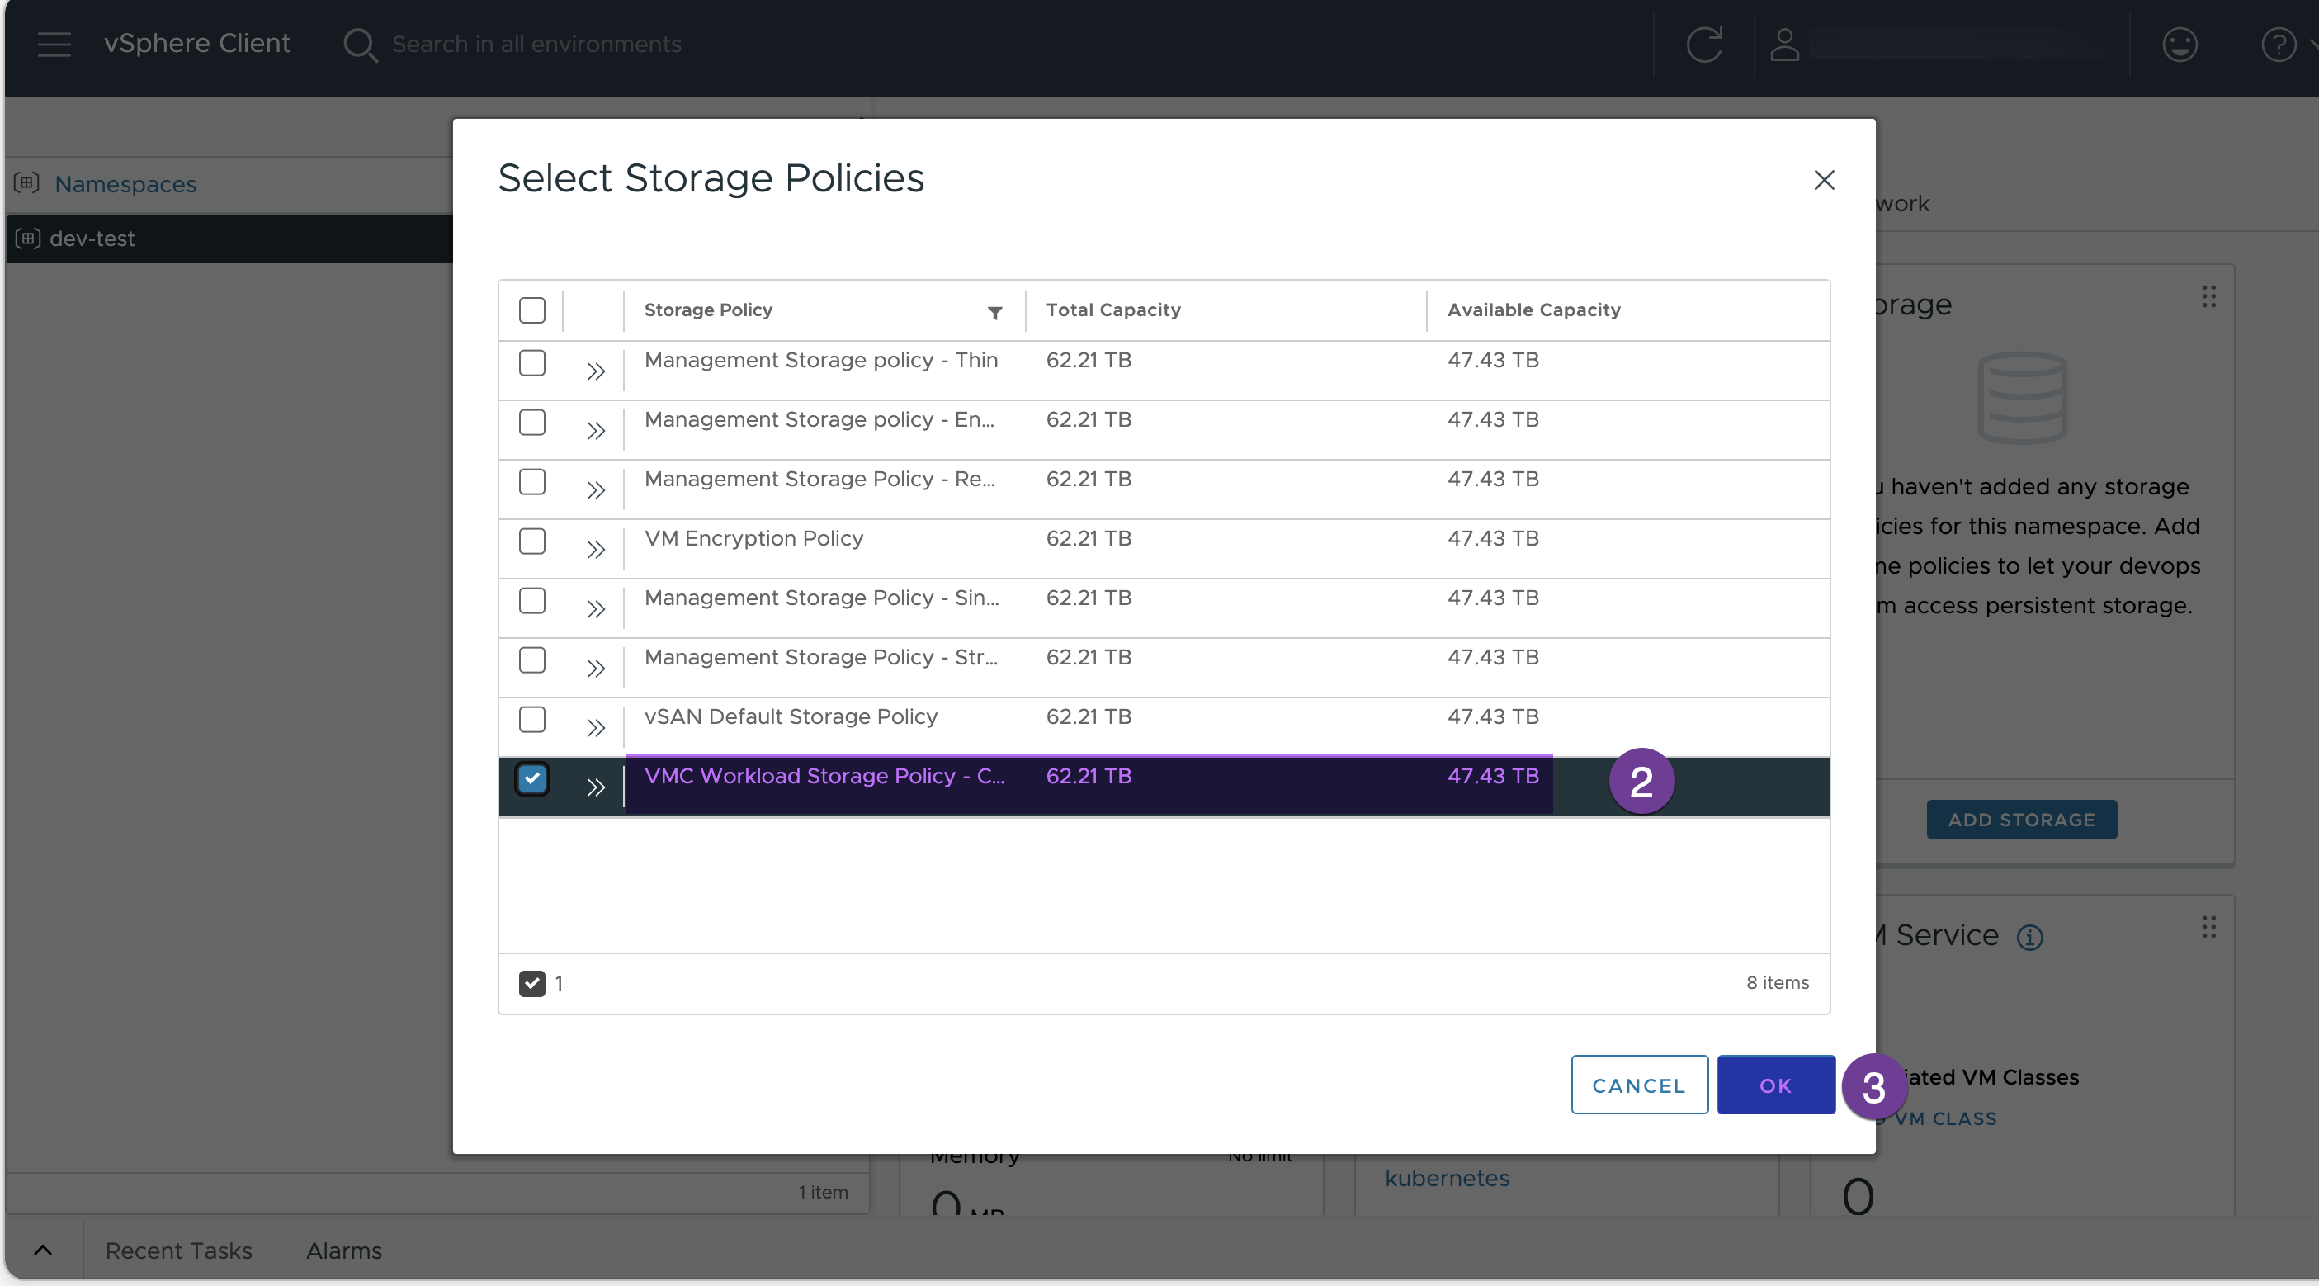Check Management Storage policy - Thin
2319x1286 pixels.
(532, 363)
